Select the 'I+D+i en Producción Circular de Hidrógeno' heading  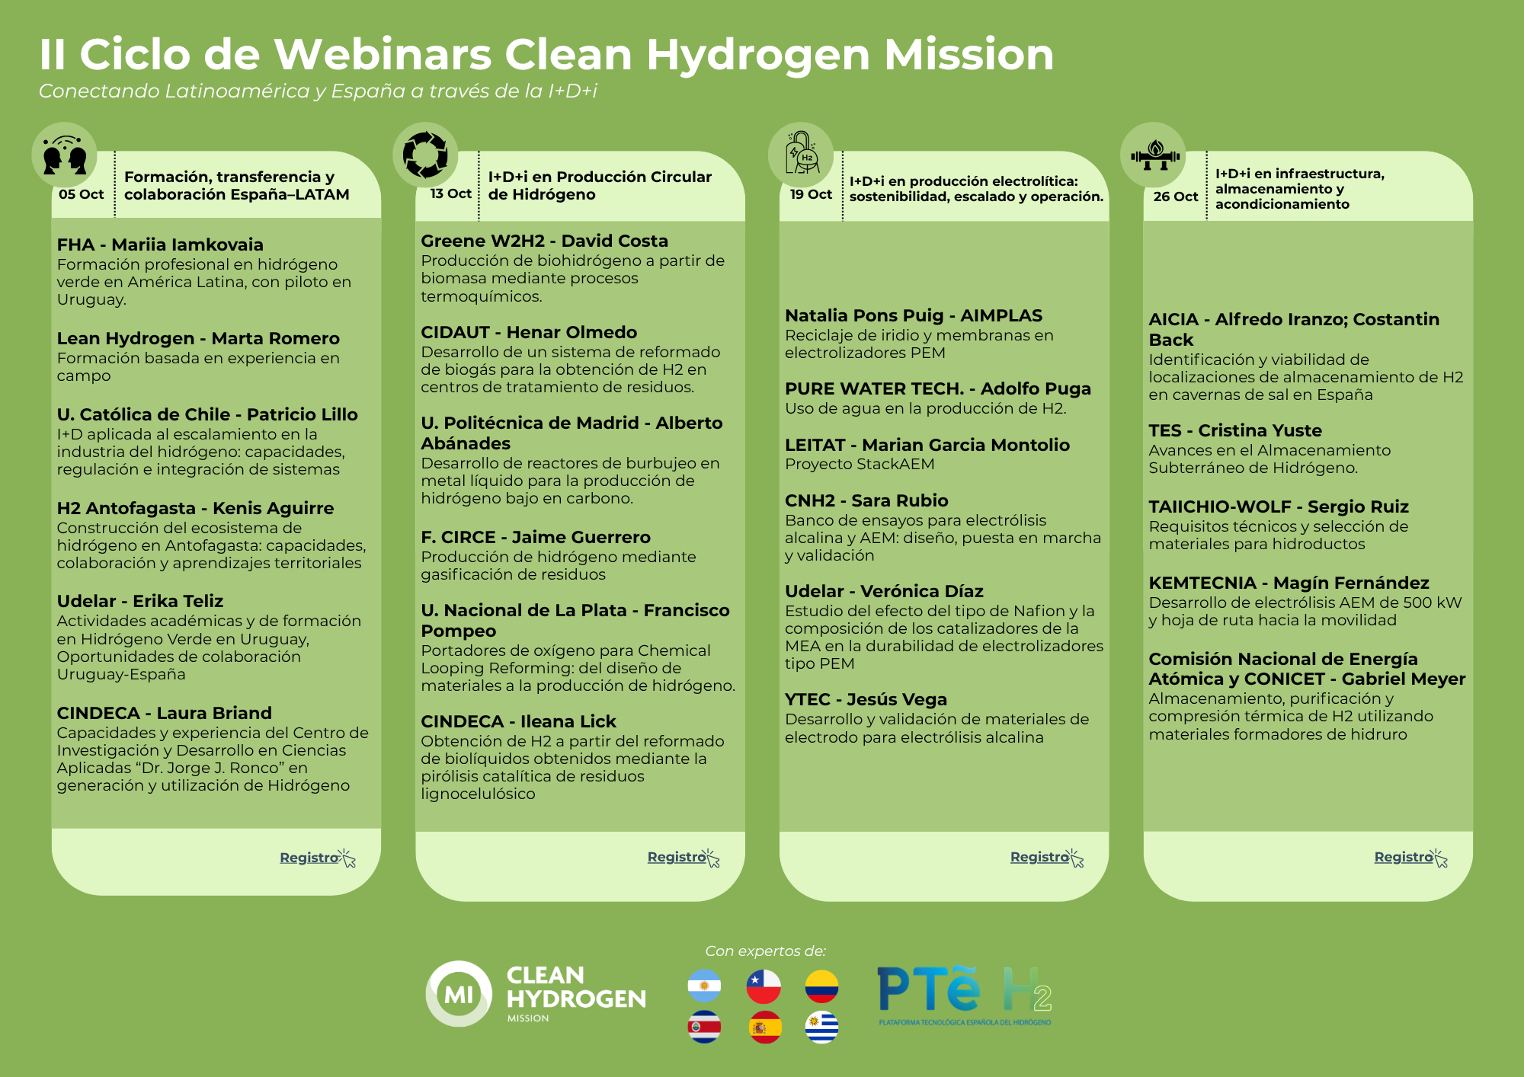600,186
